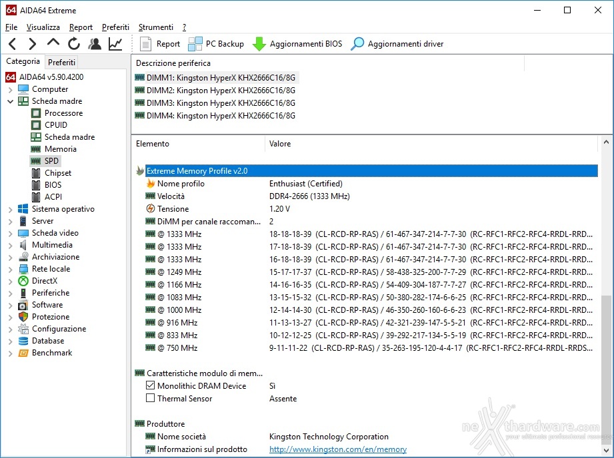614x458 pixels.
Task: Expand the Scheda video node
Action: point(10,233)
